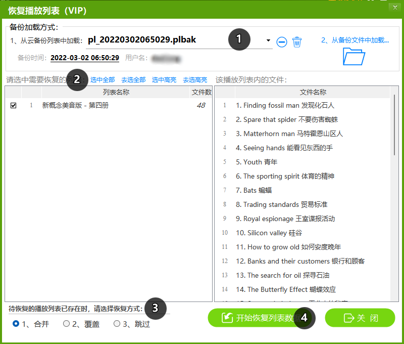Click the restore icon on the green start button
This screenshot has height=344, width=404.
227,318
